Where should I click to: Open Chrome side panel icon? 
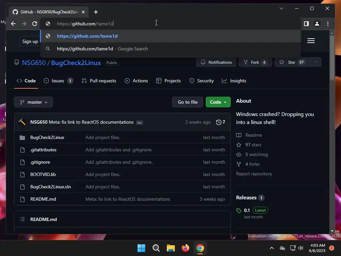306,24
